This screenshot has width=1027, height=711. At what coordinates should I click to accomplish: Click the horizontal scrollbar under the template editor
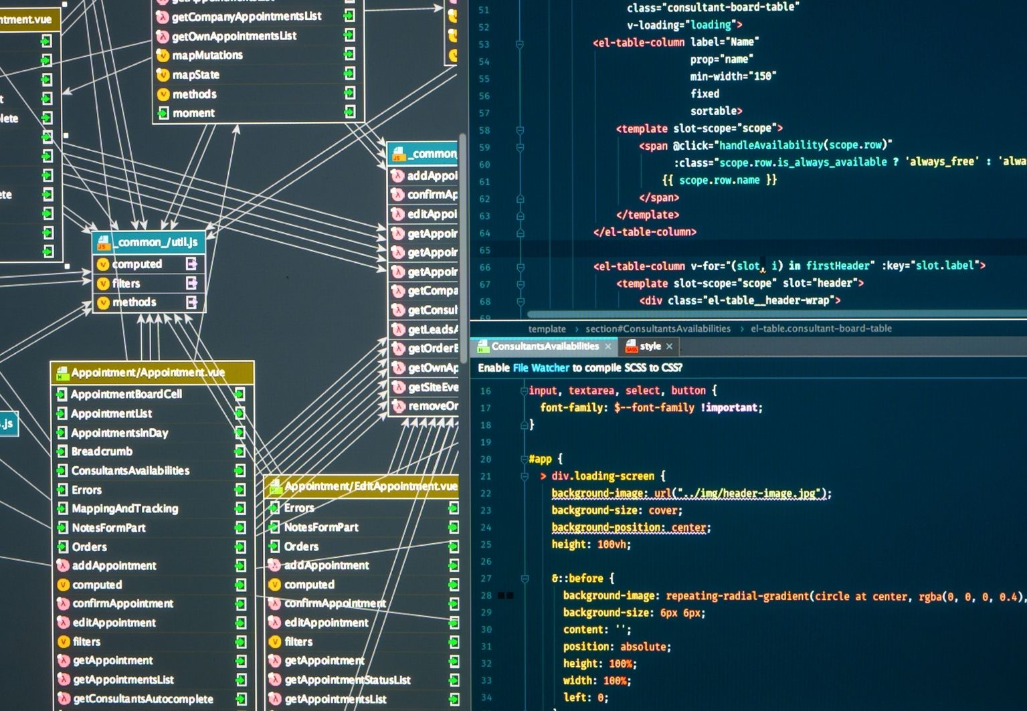[736, 314]
